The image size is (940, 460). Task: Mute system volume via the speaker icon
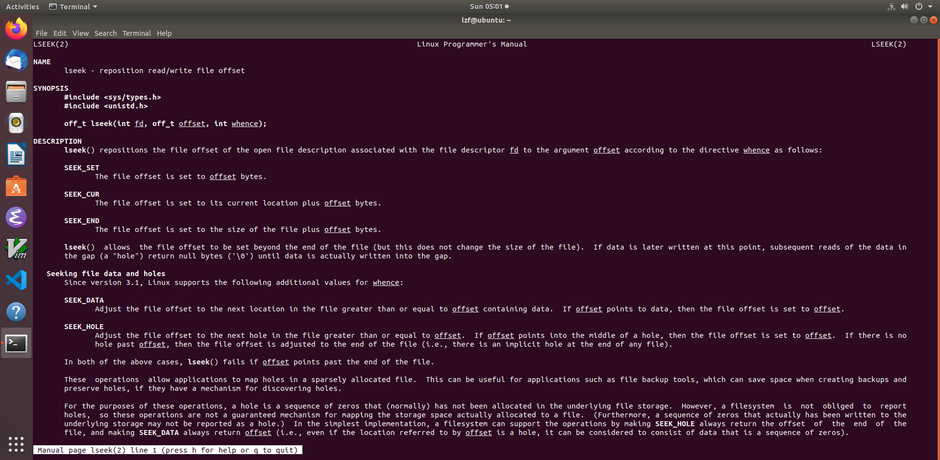pyautogui.click(x=904, y=6)
